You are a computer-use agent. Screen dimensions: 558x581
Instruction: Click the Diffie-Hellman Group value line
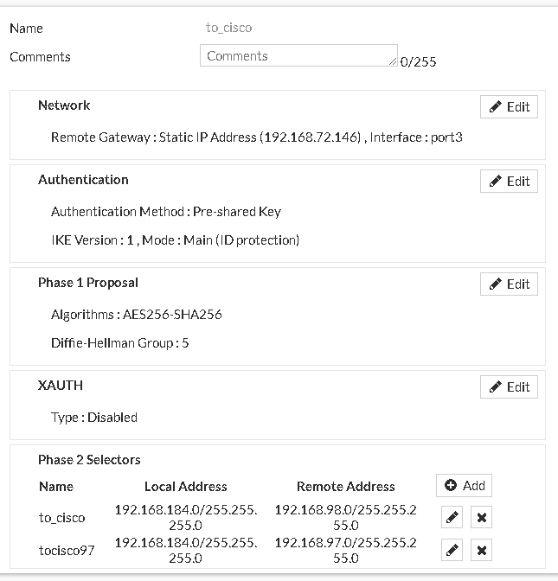pos(120,343)
